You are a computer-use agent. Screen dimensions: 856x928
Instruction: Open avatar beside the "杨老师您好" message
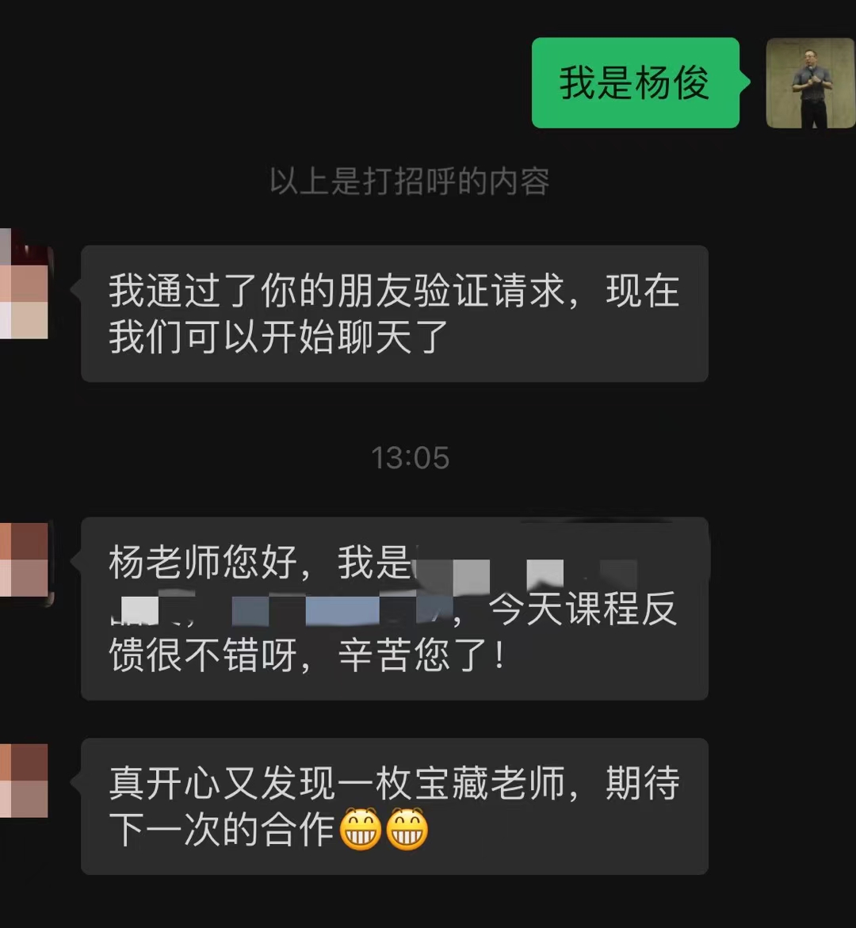pyautogui.click(x=24, y=559)
